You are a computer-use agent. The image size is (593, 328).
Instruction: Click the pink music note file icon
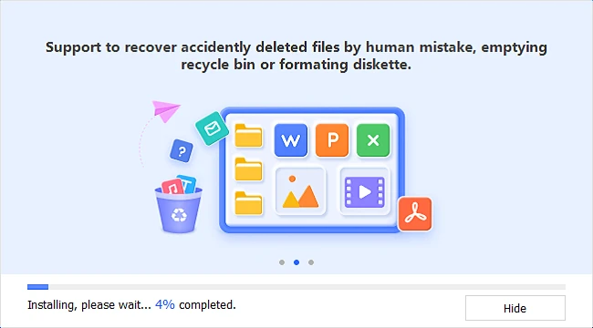pyautogui.click(x=172, y=187)
